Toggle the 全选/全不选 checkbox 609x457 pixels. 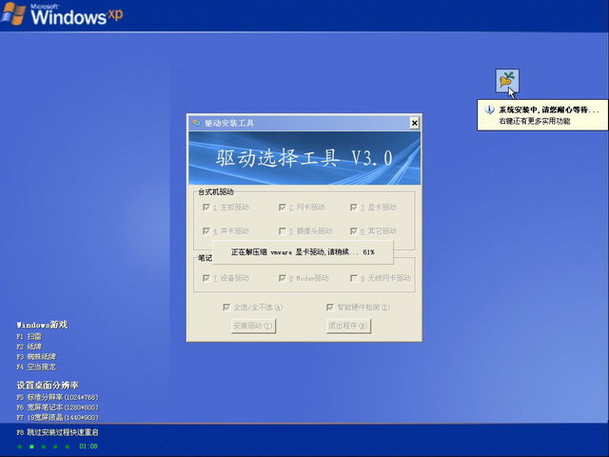[x=226, y=308]
